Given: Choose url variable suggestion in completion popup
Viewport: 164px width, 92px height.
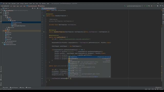Looking at the screenshot, I should [89, 60].
